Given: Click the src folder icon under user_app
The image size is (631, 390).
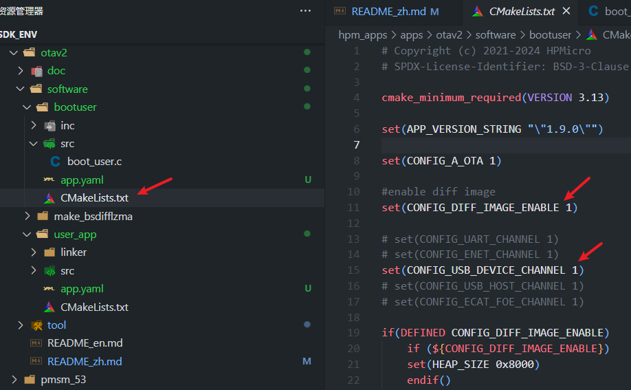Looking at the screenshot, I should click(x=49, y=271).
